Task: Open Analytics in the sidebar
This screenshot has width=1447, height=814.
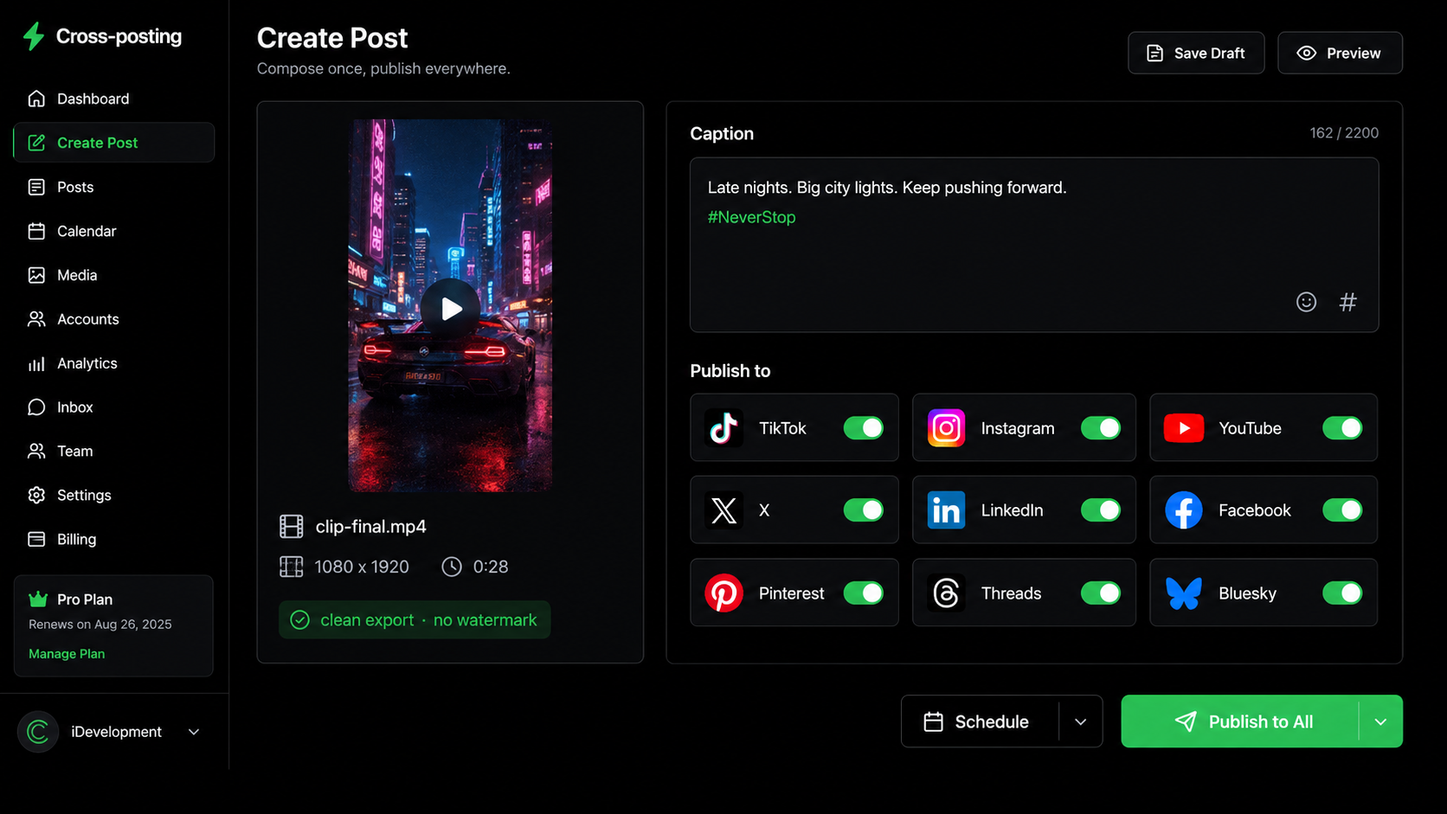Action: (113, 363)
